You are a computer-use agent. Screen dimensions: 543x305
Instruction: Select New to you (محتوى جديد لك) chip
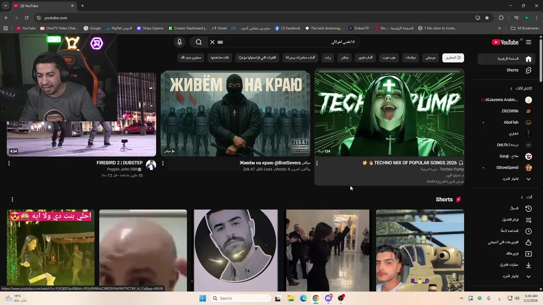point(190,58)
